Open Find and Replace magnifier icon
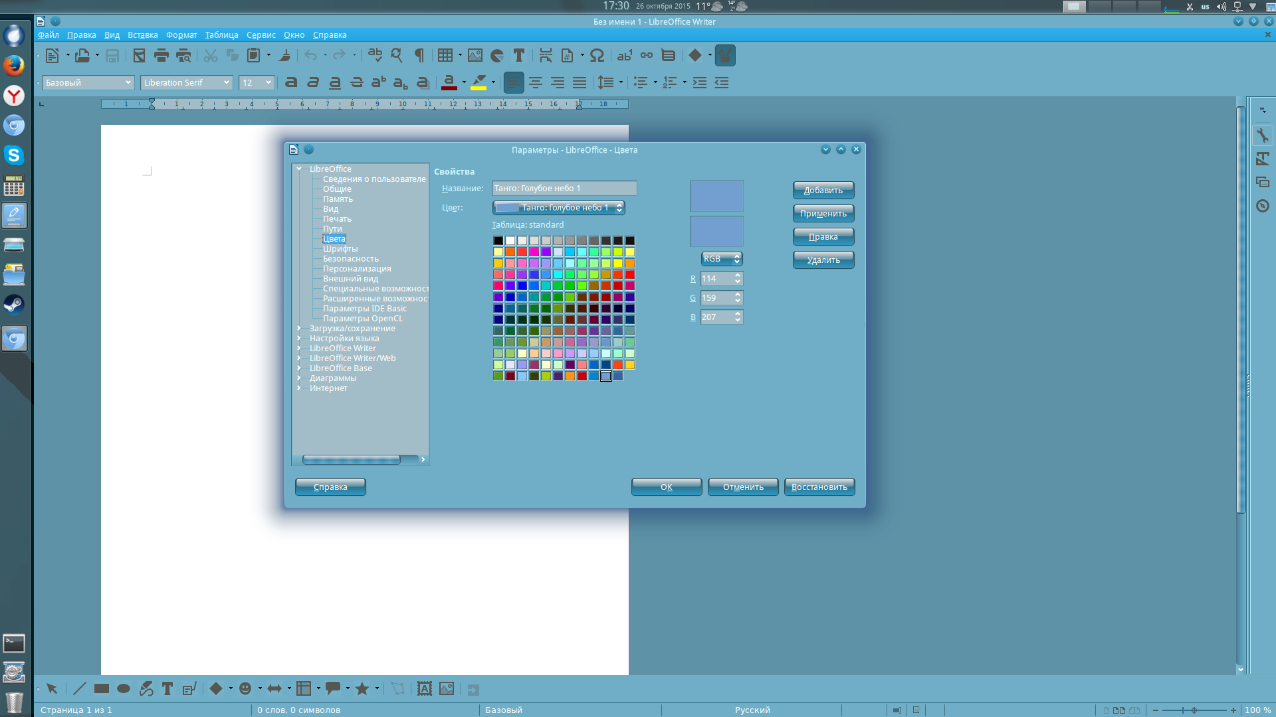Viewport: 1276px width, 717px height. click(397, 56)
